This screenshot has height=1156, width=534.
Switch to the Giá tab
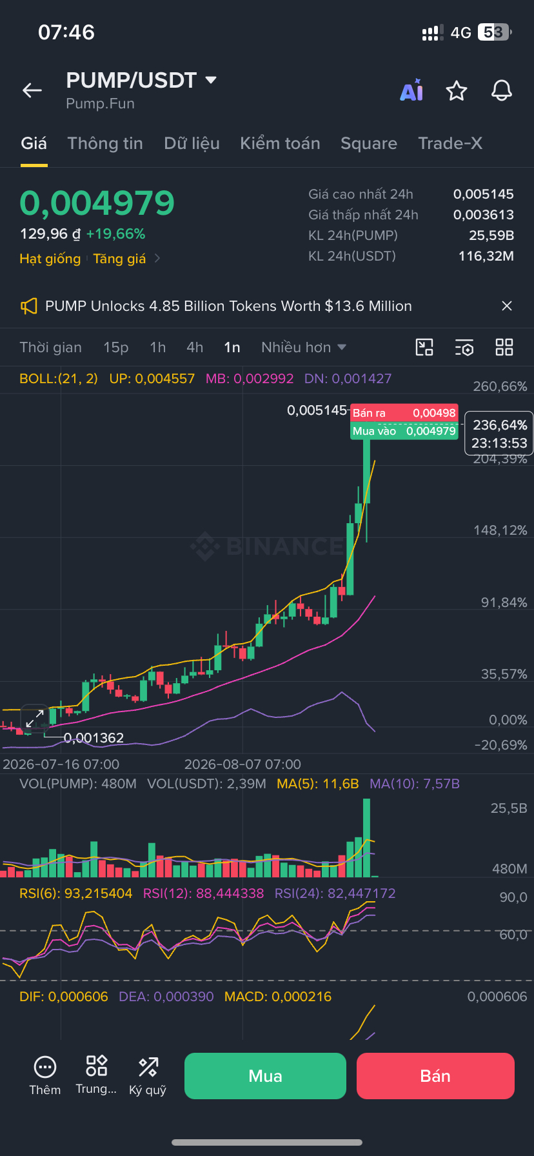[x=34, y=143]
